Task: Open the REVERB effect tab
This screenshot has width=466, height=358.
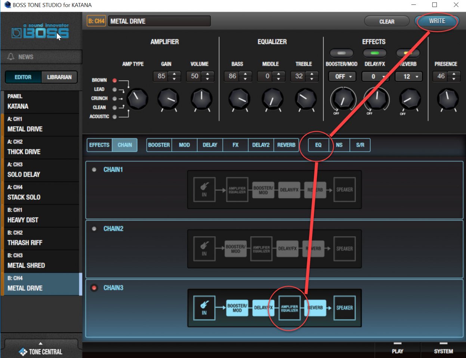Action: (x=287, y=145)
